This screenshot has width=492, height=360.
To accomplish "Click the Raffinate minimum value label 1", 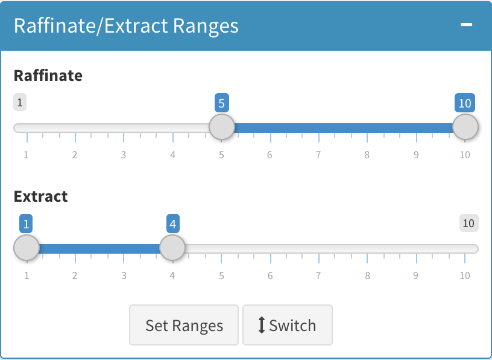I will pyautogui.click(x=20, y=103).
